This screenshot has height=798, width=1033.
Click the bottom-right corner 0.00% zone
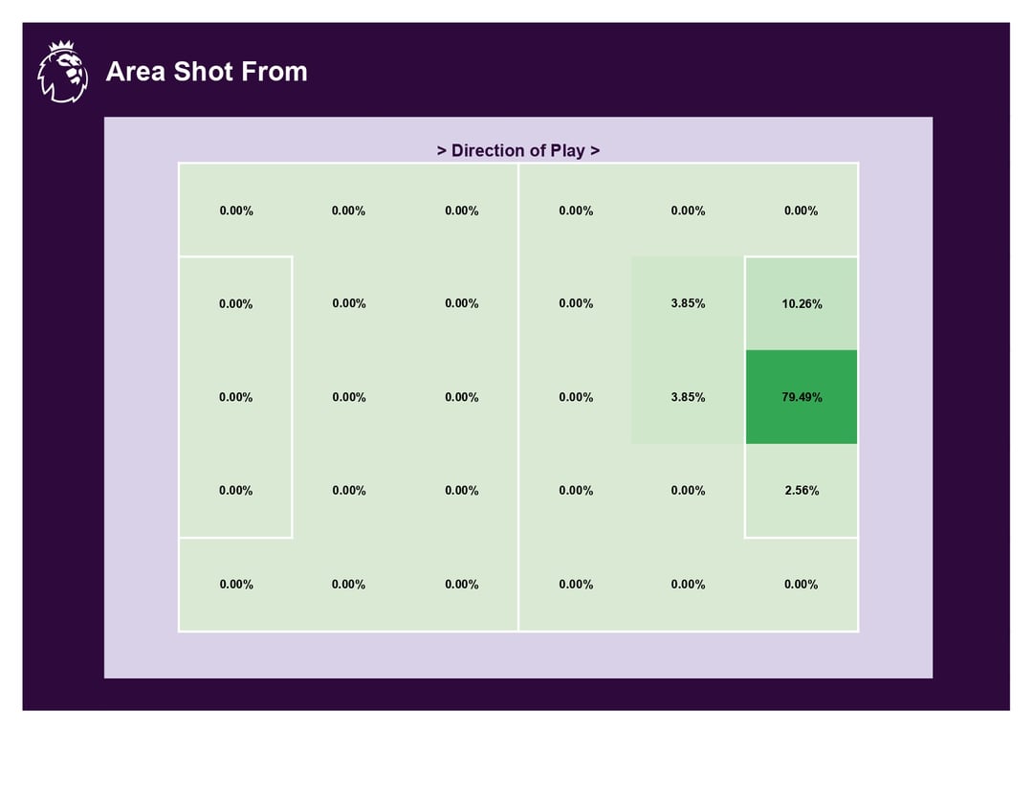pos(802,584)
